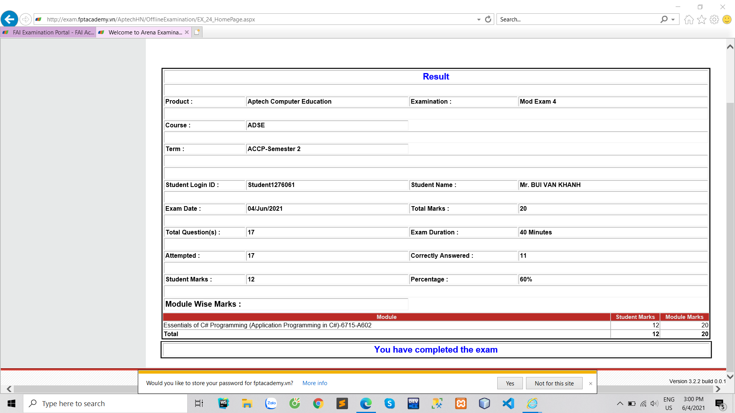
Task: Open the volume speaker tray icon
Action: 654,403
